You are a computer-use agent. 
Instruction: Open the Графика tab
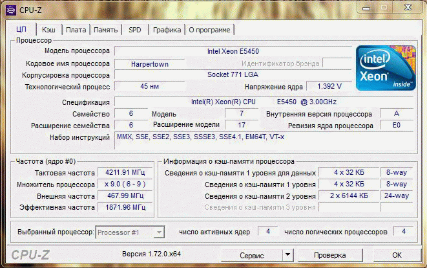(x=167, y=30)
